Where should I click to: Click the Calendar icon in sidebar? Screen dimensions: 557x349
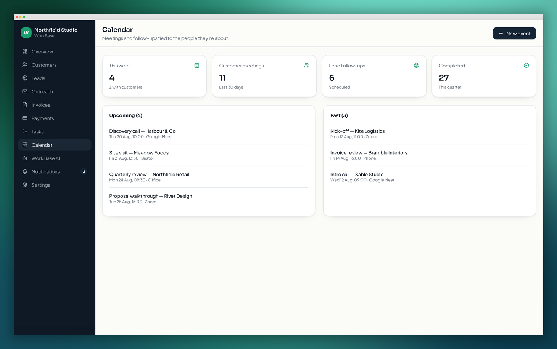[25, 145]
